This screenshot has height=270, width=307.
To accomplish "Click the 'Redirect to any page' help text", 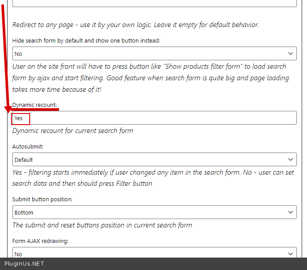I will (x=135, y=25).
